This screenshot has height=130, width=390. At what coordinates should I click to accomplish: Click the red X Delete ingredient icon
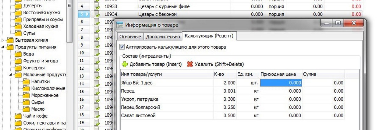[x=190, y=64]
